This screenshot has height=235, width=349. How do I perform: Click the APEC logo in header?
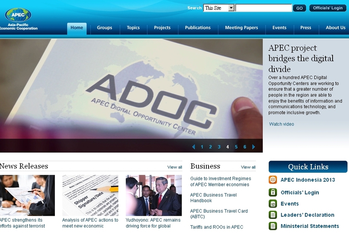click(18, 15)
